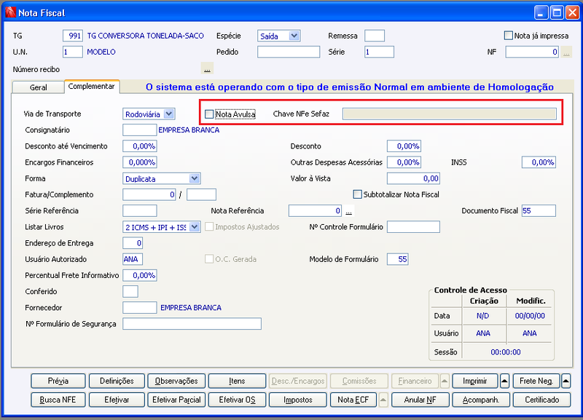
Task: Click the Desc./Encargos button
Action: point(298,381)
